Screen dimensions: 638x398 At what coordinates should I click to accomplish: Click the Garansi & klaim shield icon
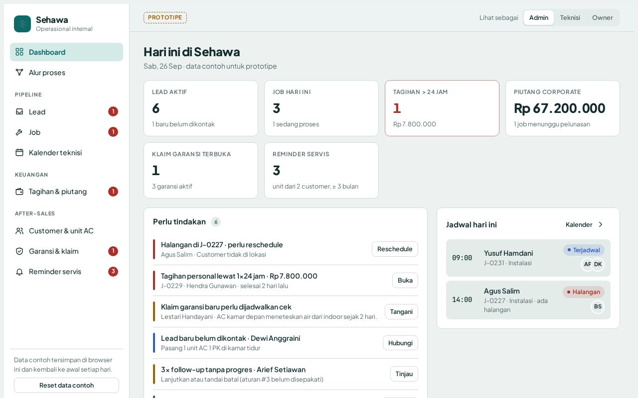pyautogui.click(x=19, y=251)
